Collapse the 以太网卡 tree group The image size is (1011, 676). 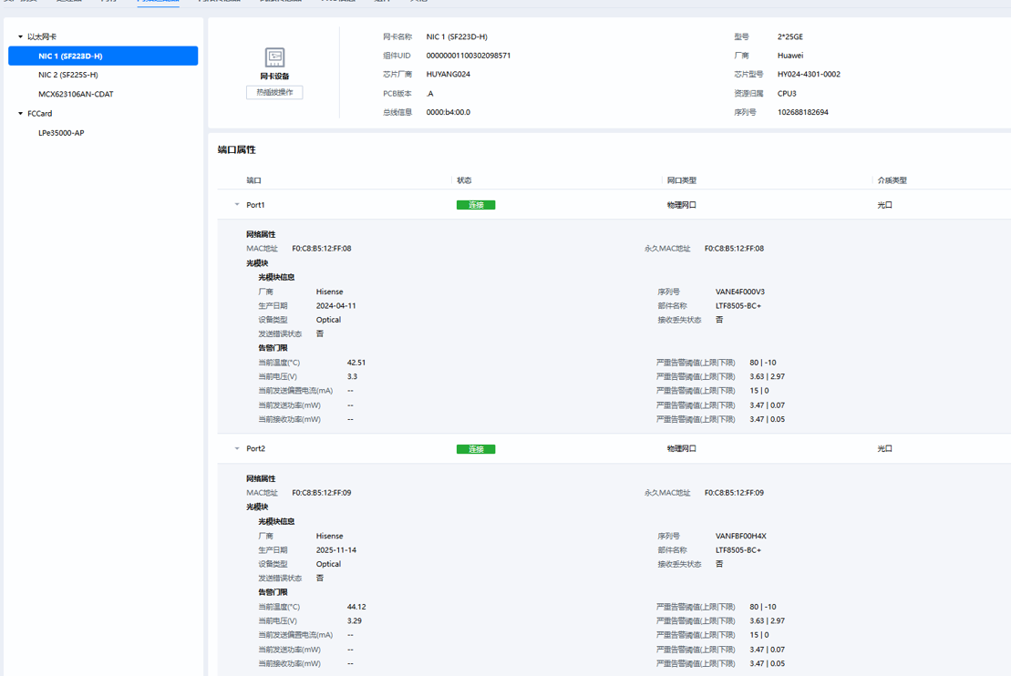pyautogui.click(x=21, y=36)
